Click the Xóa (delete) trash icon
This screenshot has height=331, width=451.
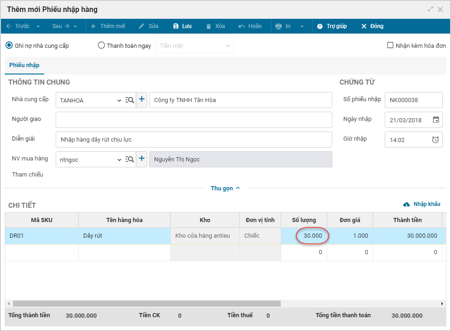click(209, 26)
